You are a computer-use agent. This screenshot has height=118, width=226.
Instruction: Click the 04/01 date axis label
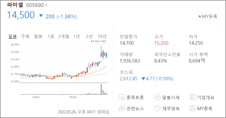[x=36, y=97]
